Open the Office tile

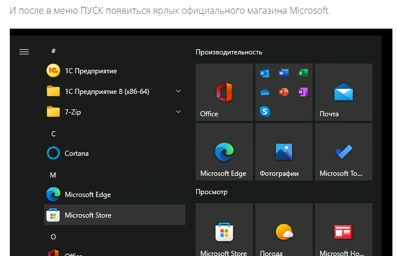point(224,92)
